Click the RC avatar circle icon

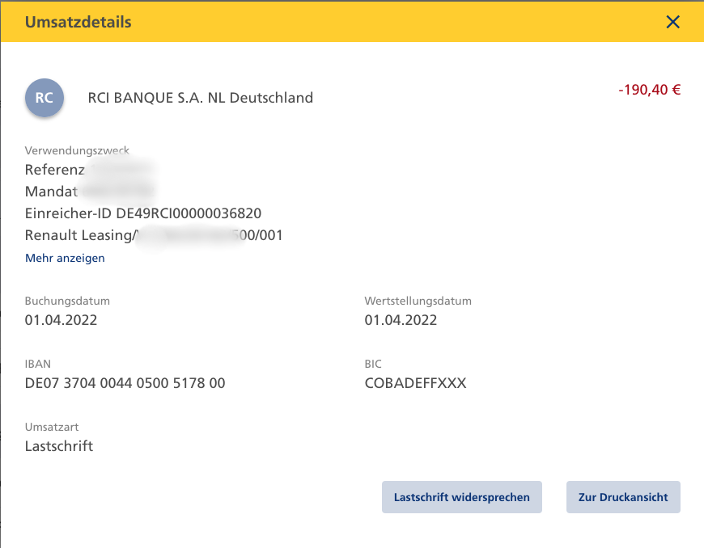45,98
